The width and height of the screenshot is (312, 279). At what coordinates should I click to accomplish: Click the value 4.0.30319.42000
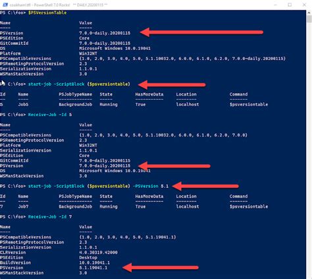(98, 253)
